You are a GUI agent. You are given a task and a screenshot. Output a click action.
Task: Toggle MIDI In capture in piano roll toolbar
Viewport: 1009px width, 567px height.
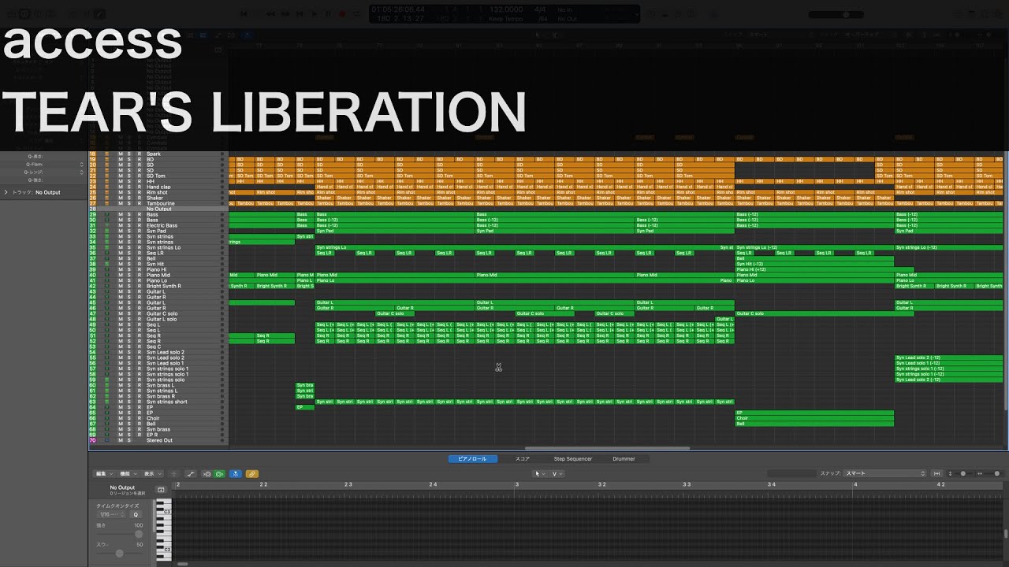[207, 474]
